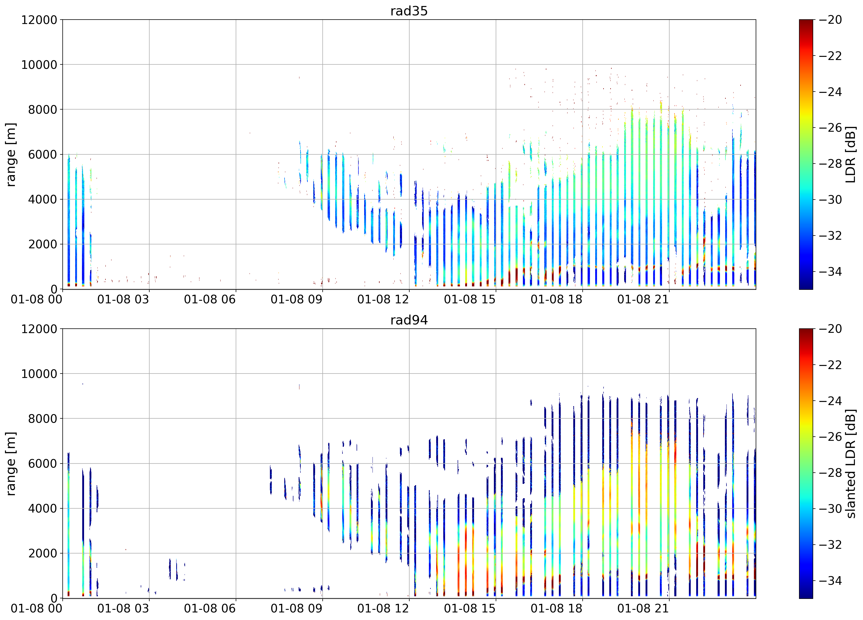Click the rad94 plot title
This screenshot has width=863, height=620.
(x=409, y=320)
